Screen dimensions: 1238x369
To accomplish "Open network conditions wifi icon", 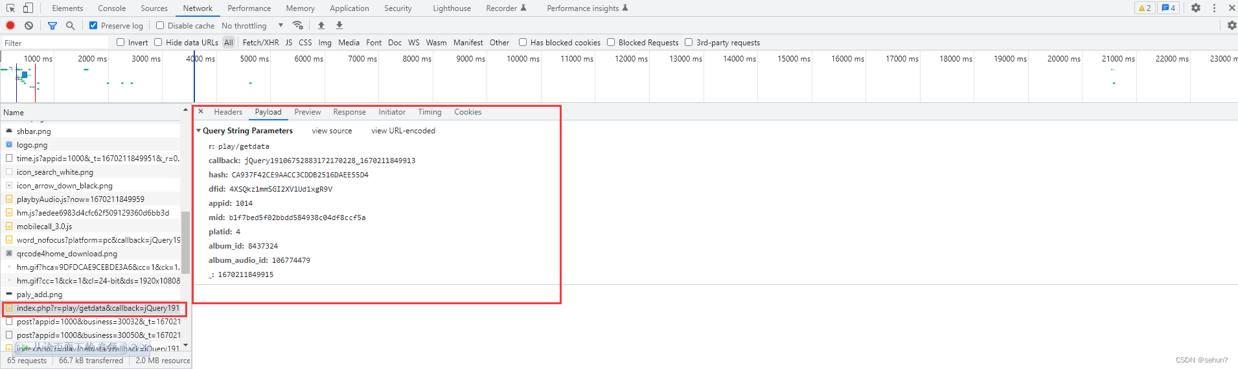I will coord(298,25).
